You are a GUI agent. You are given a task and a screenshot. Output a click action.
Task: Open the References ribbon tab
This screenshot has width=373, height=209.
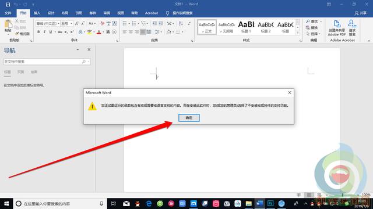(x=79, y=13)
